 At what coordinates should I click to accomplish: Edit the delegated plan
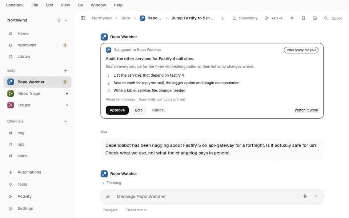click(139, 110)
